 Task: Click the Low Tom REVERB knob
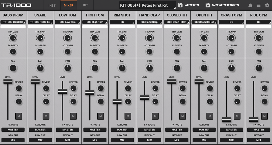[73, 88]
